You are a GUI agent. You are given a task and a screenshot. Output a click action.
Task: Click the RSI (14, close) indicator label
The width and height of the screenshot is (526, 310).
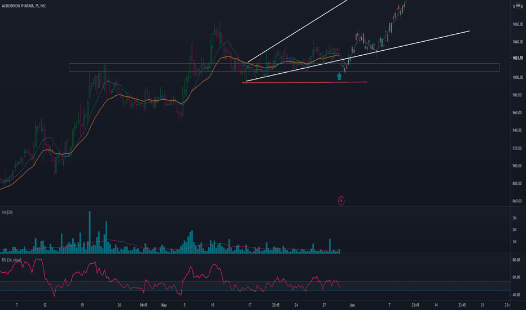pyautogui.click(x=11, y=260)
